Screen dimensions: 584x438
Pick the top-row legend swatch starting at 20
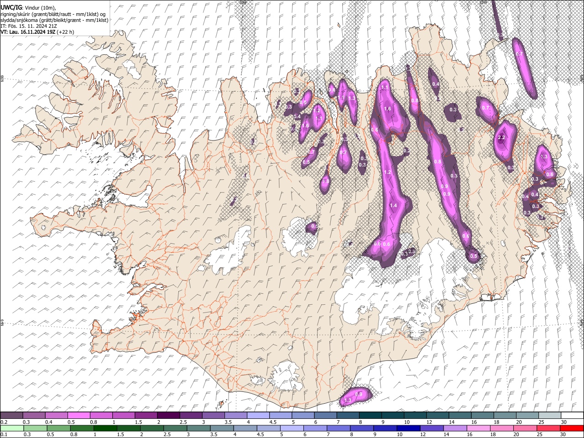coord(527,415)
